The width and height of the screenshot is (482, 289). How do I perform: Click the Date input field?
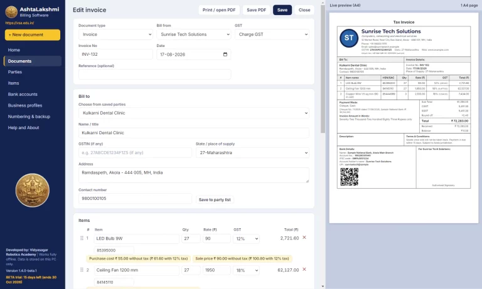tap(194, 55)
